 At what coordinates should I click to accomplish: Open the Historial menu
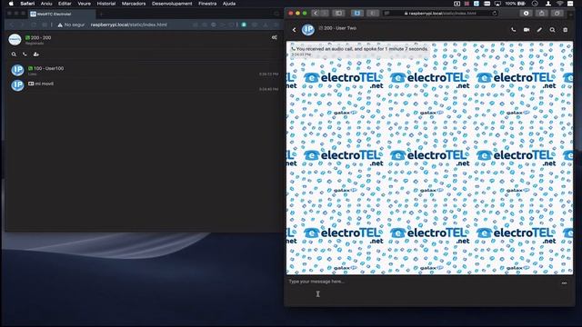(106, 4)
